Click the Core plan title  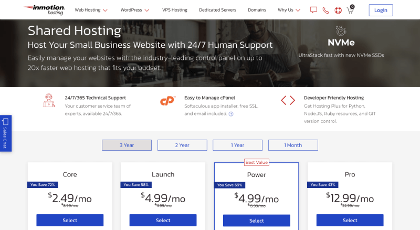pyautogui.click(x=70, y=174)
